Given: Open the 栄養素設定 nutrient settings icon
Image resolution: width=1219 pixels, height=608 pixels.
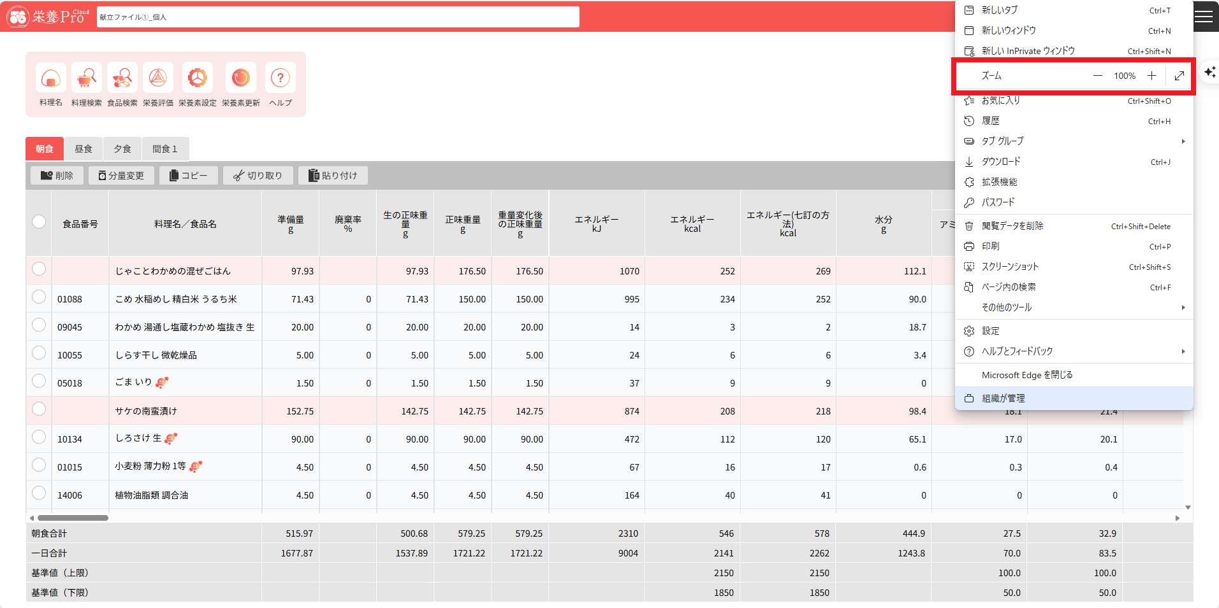Looking at the screenshot, I should coord(198,79).
